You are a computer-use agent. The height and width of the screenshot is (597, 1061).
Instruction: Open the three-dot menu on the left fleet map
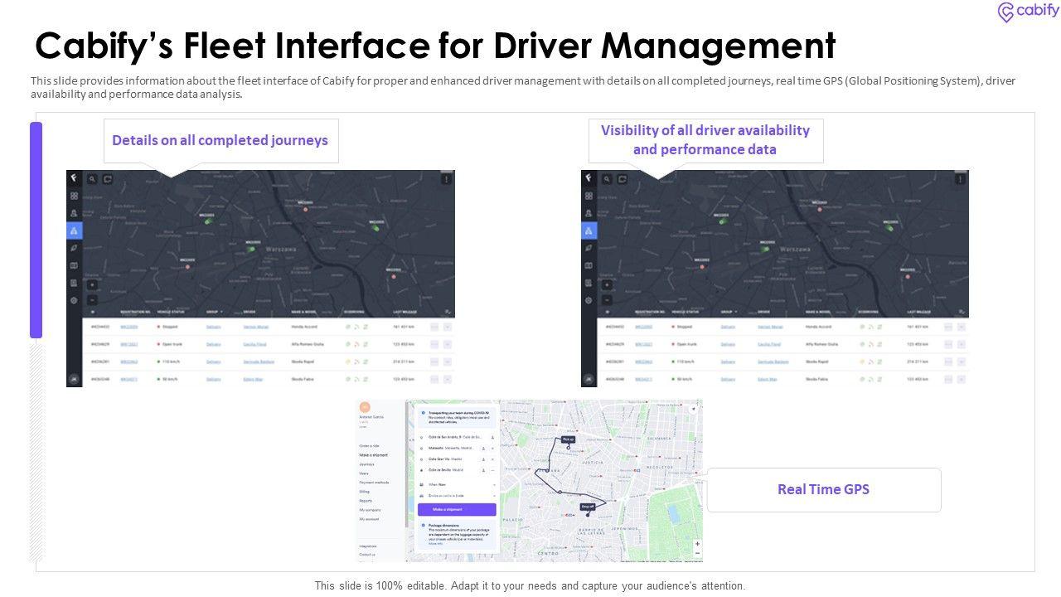click(x=447, y=178)
